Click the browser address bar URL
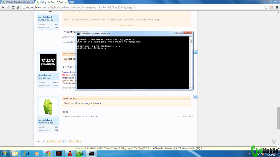This screenshot has width=280, height=157. click(x=80, y=7)
